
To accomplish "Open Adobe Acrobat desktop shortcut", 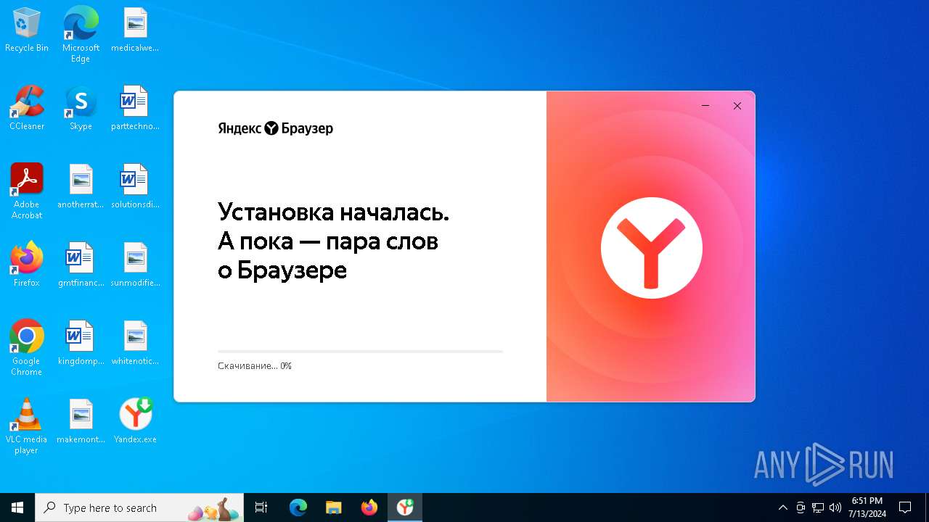I will coord(27,191).
